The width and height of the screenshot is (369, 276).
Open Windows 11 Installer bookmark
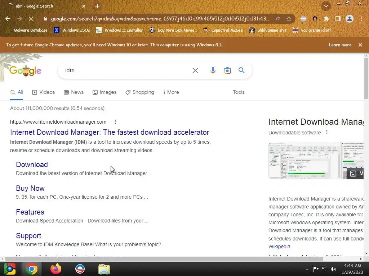pyautogui.click(x=119, y=30)
